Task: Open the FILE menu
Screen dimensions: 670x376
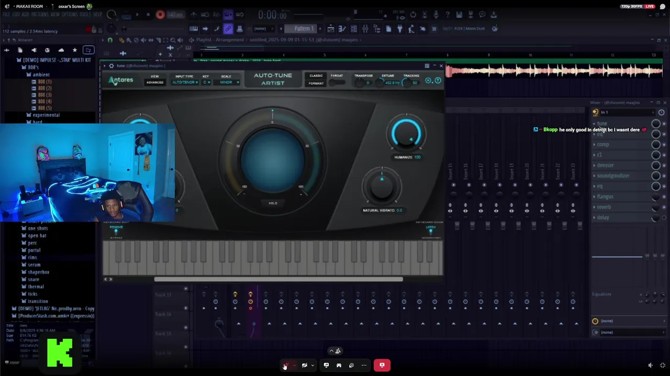Action: pyautogui.click(x=7, y=14)
